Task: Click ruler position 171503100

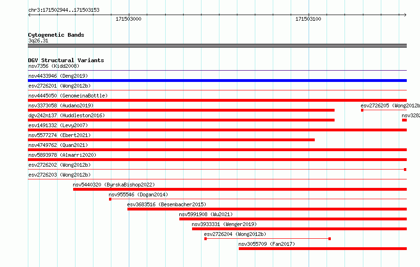Action: (x=308, y=19)
